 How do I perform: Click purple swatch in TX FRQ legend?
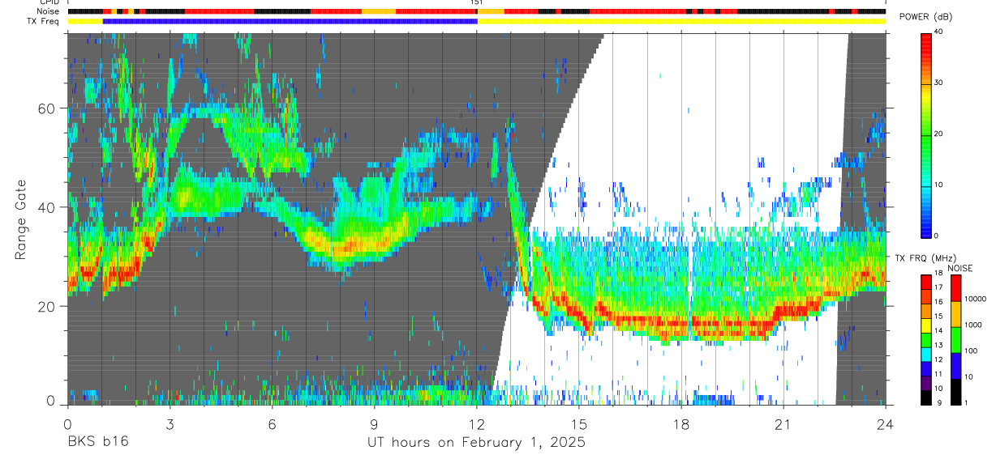(925, 381)
